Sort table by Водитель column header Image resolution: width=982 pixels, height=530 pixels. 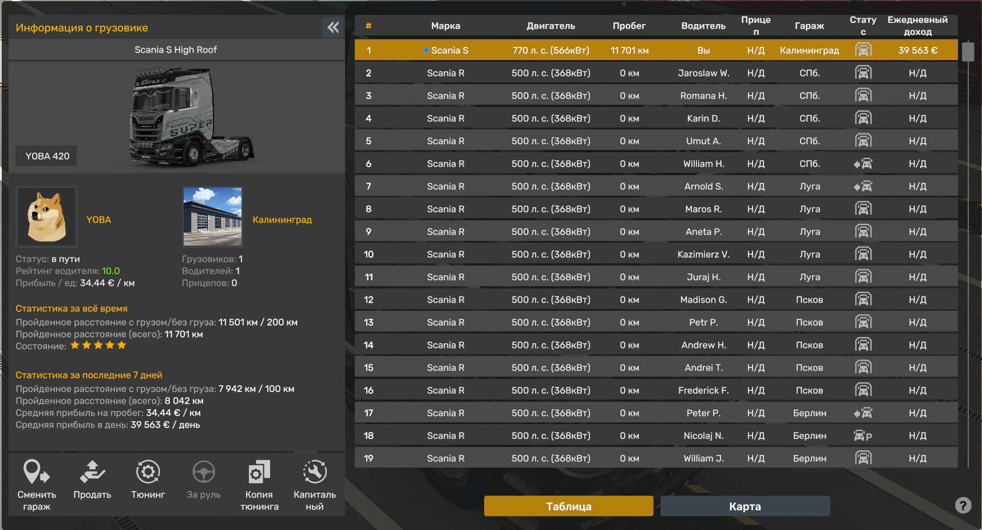[x=703, y=26]
